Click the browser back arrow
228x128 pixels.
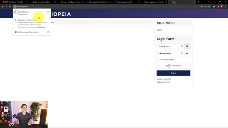2,6
